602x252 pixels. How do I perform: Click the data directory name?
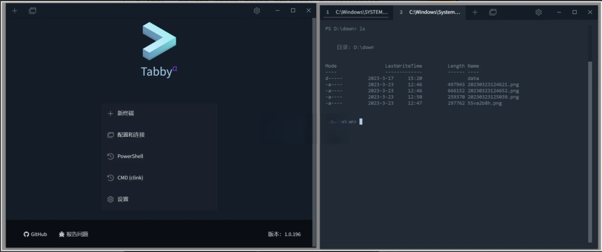473,78
